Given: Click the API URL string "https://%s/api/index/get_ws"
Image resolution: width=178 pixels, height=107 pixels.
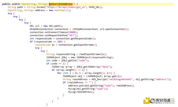Looking at the screenshot, I should 66,7.
